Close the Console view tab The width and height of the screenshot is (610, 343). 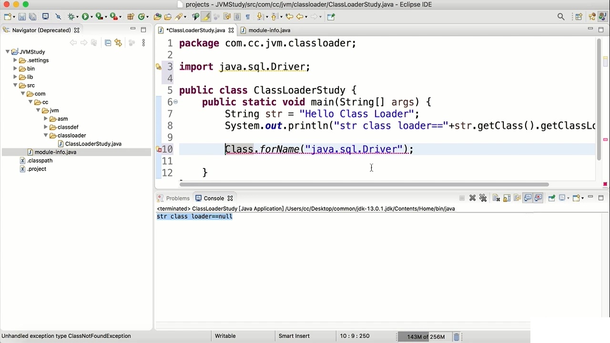point(230,198)
